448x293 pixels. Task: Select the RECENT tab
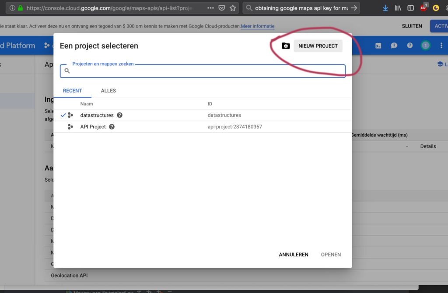point(73,91)
